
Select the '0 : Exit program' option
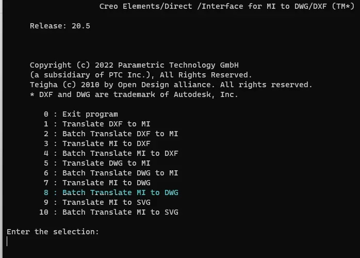(81, 114)
